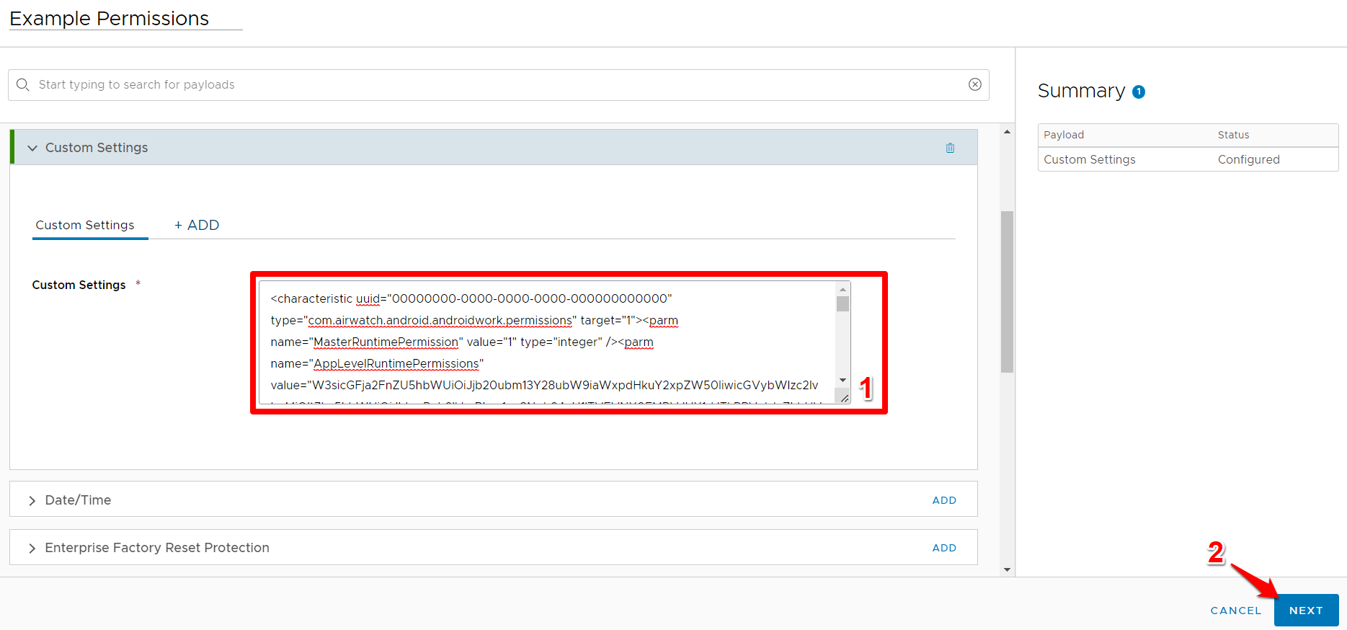Screen dimensions: 1347x630
Task: Click the textarea resize handle
Action: pyautogui.click(x=844, y=397)
